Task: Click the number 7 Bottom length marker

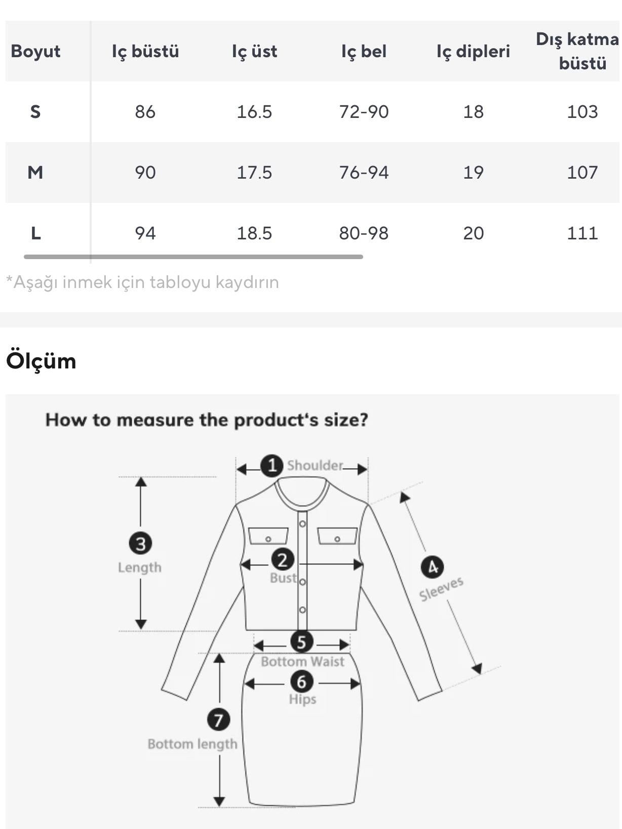Action: (218, 720)
